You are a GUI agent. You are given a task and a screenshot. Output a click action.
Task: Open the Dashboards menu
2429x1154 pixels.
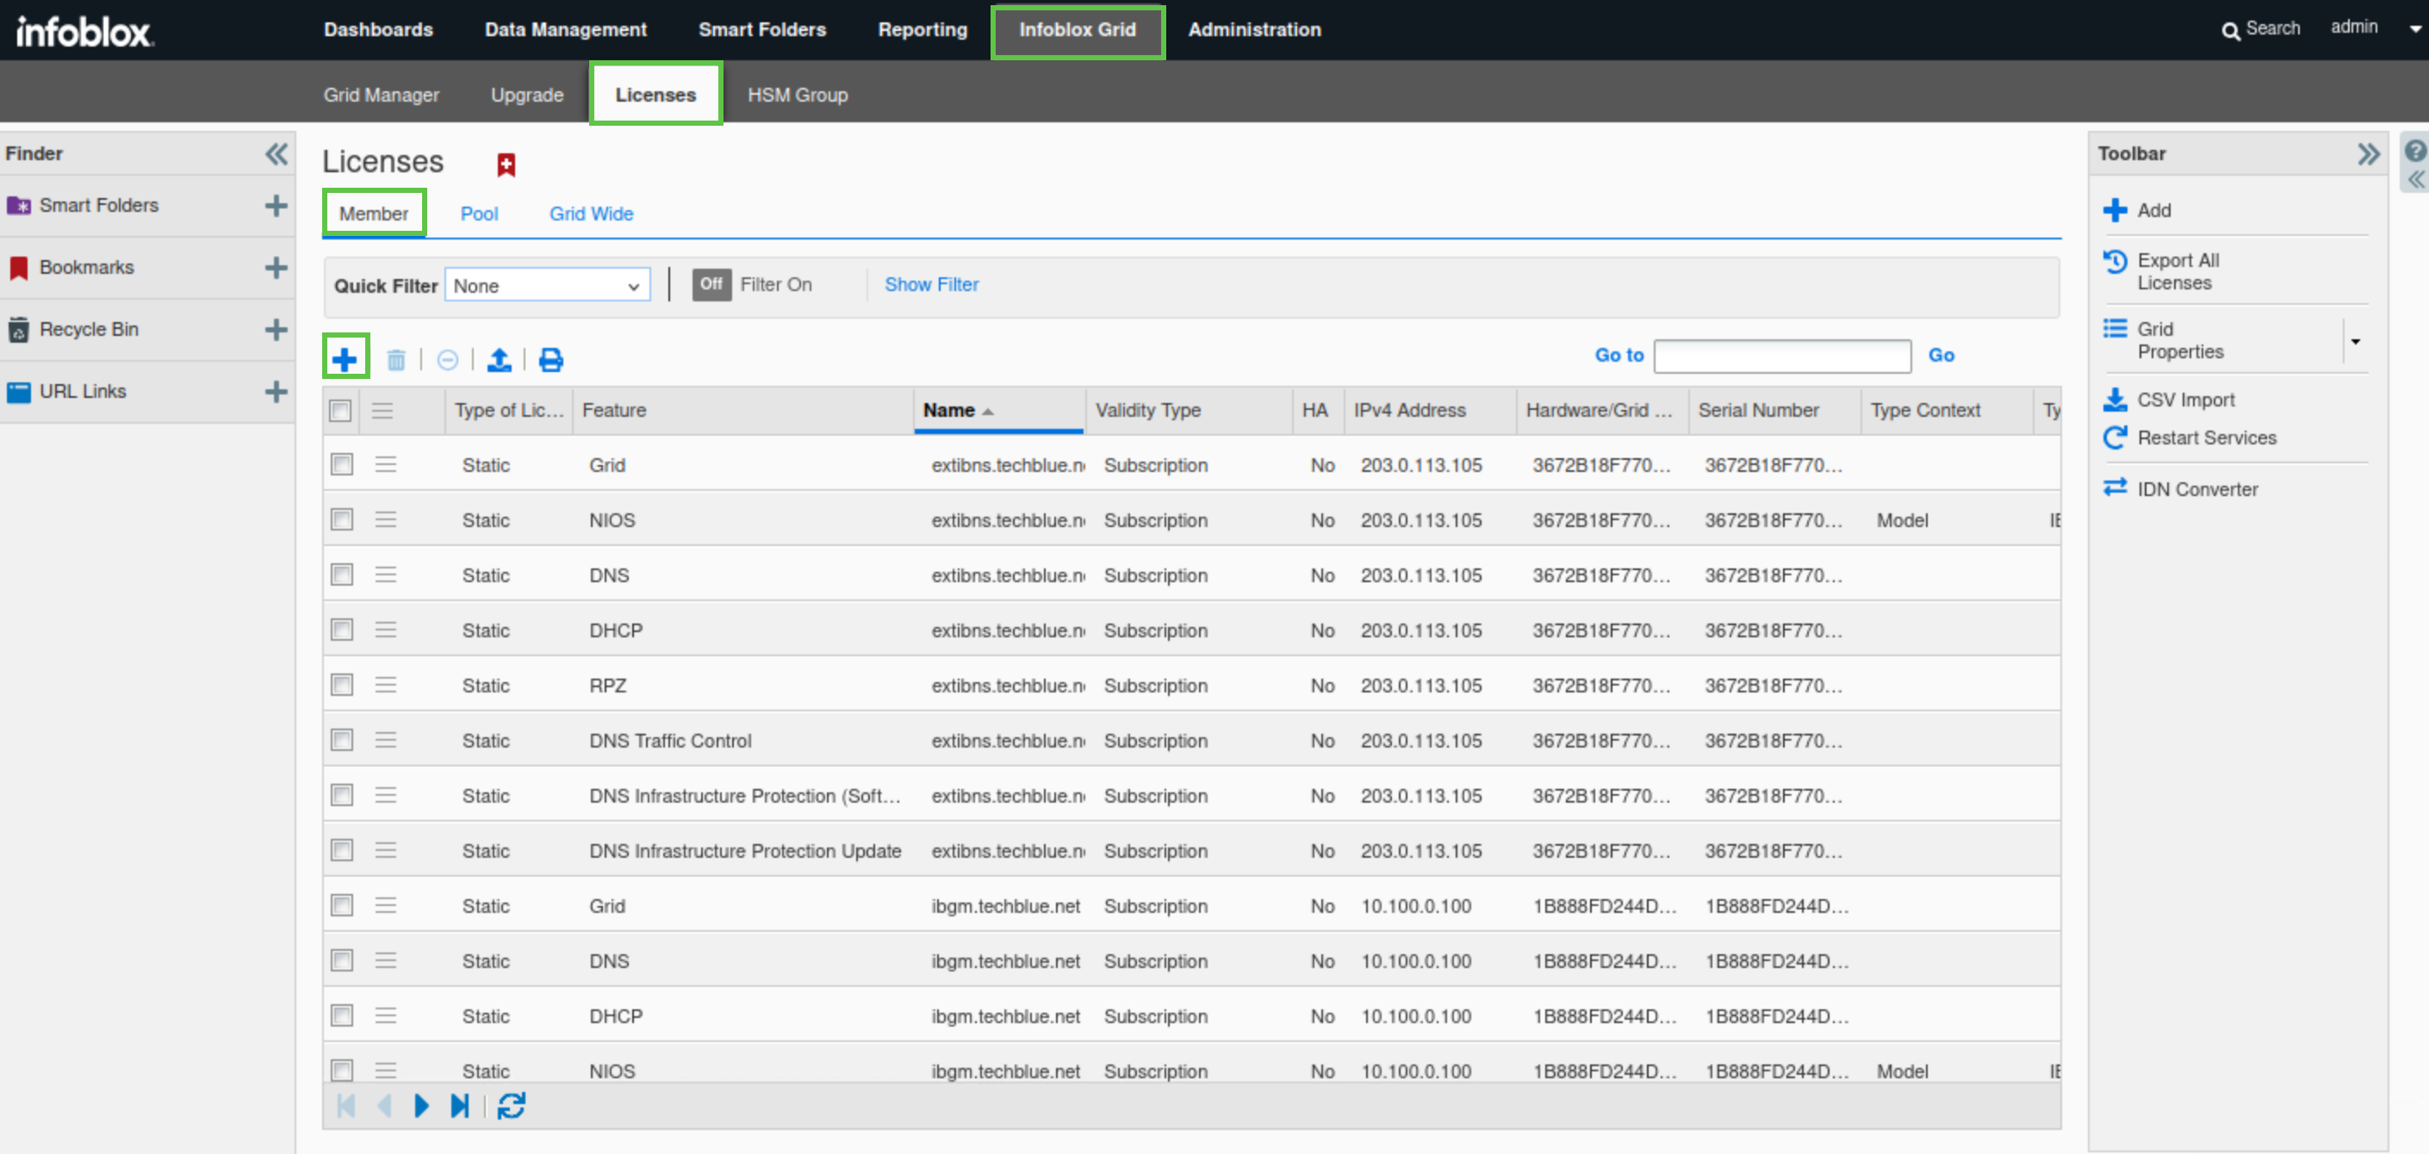tap(378, 30)
